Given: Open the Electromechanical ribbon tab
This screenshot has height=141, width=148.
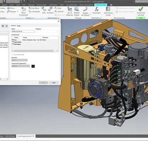Looking at the screenshot, I should tap(86, 5).
